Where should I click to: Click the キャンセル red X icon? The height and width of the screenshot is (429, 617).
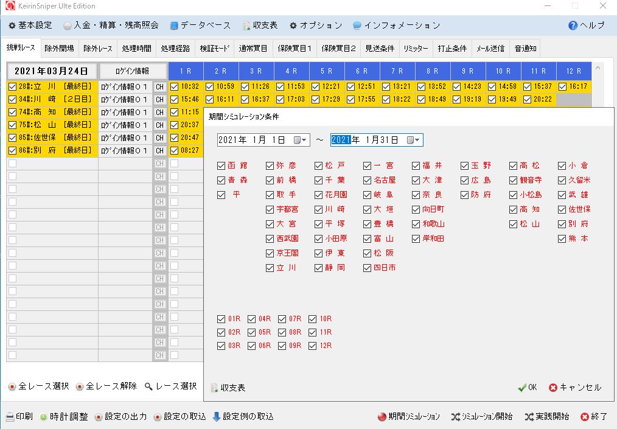pyautogui.click(x=553, y=388)
